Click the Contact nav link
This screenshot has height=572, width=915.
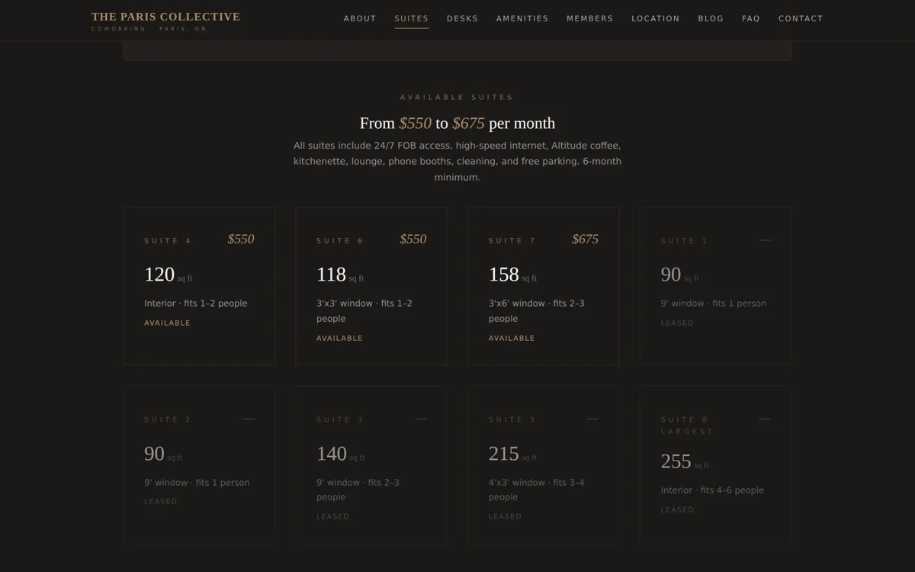pos(801,18)
